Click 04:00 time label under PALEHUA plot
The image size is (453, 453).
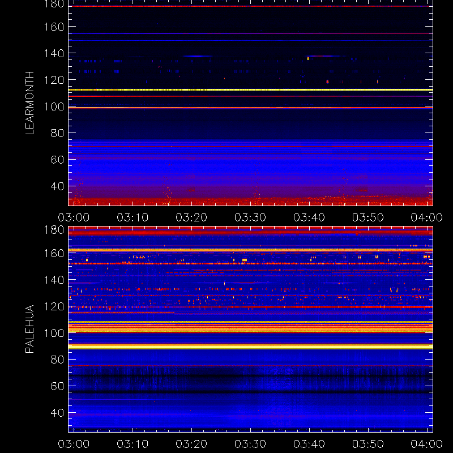[x=427, y=444]
